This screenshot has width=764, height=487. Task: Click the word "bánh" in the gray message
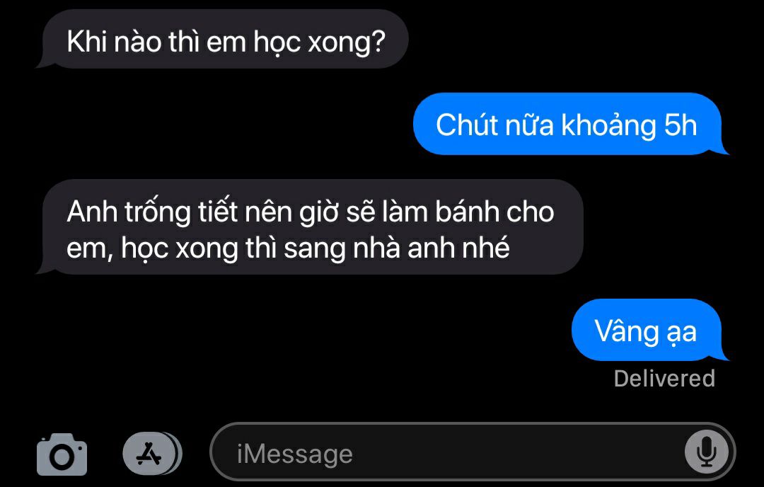point(467,212)
